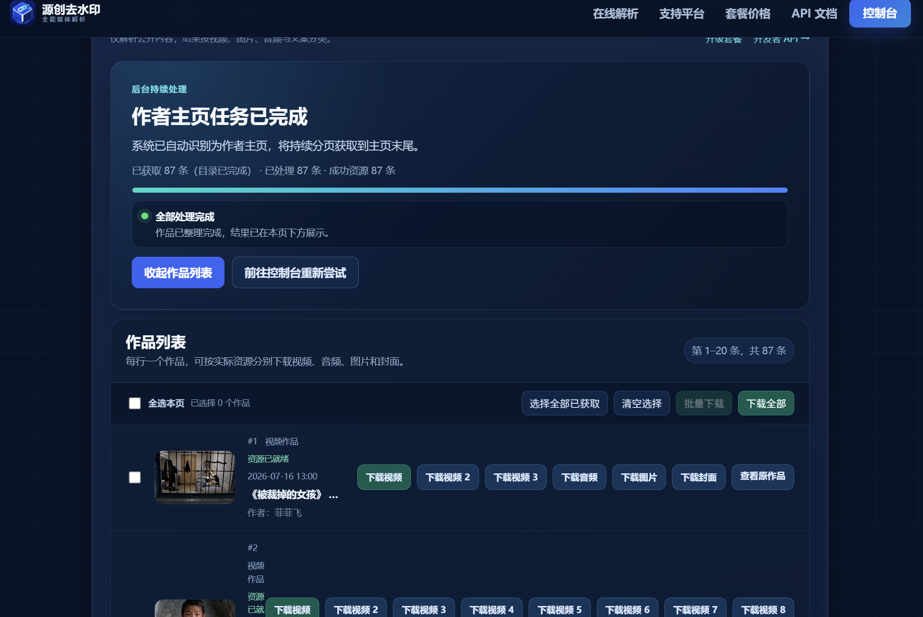Click the date 2026-07-16 13:00
The height and width of the screenshot is (617, 923).
[x=283, y=476]
